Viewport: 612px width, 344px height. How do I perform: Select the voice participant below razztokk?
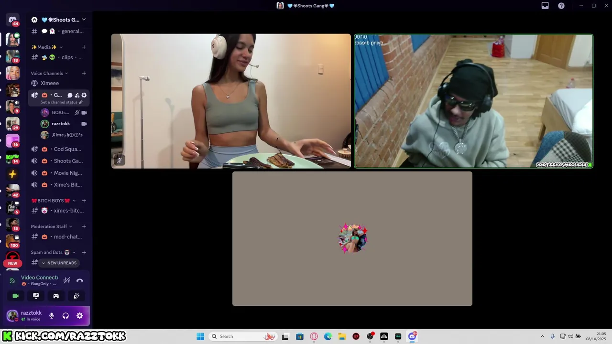click(64, 135)
